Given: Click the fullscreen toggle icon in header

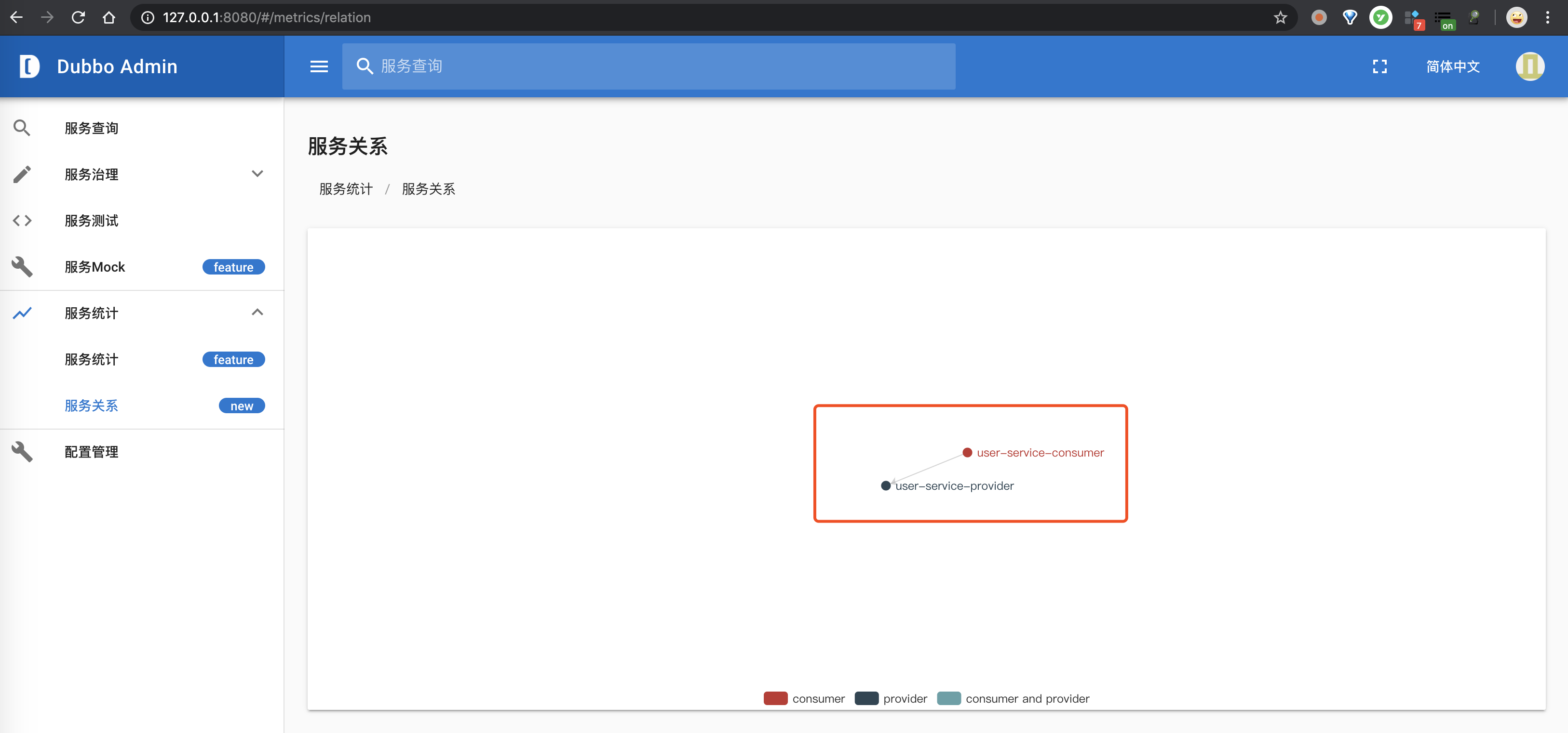Looking at the screenshot, I should click(1379, 66).
